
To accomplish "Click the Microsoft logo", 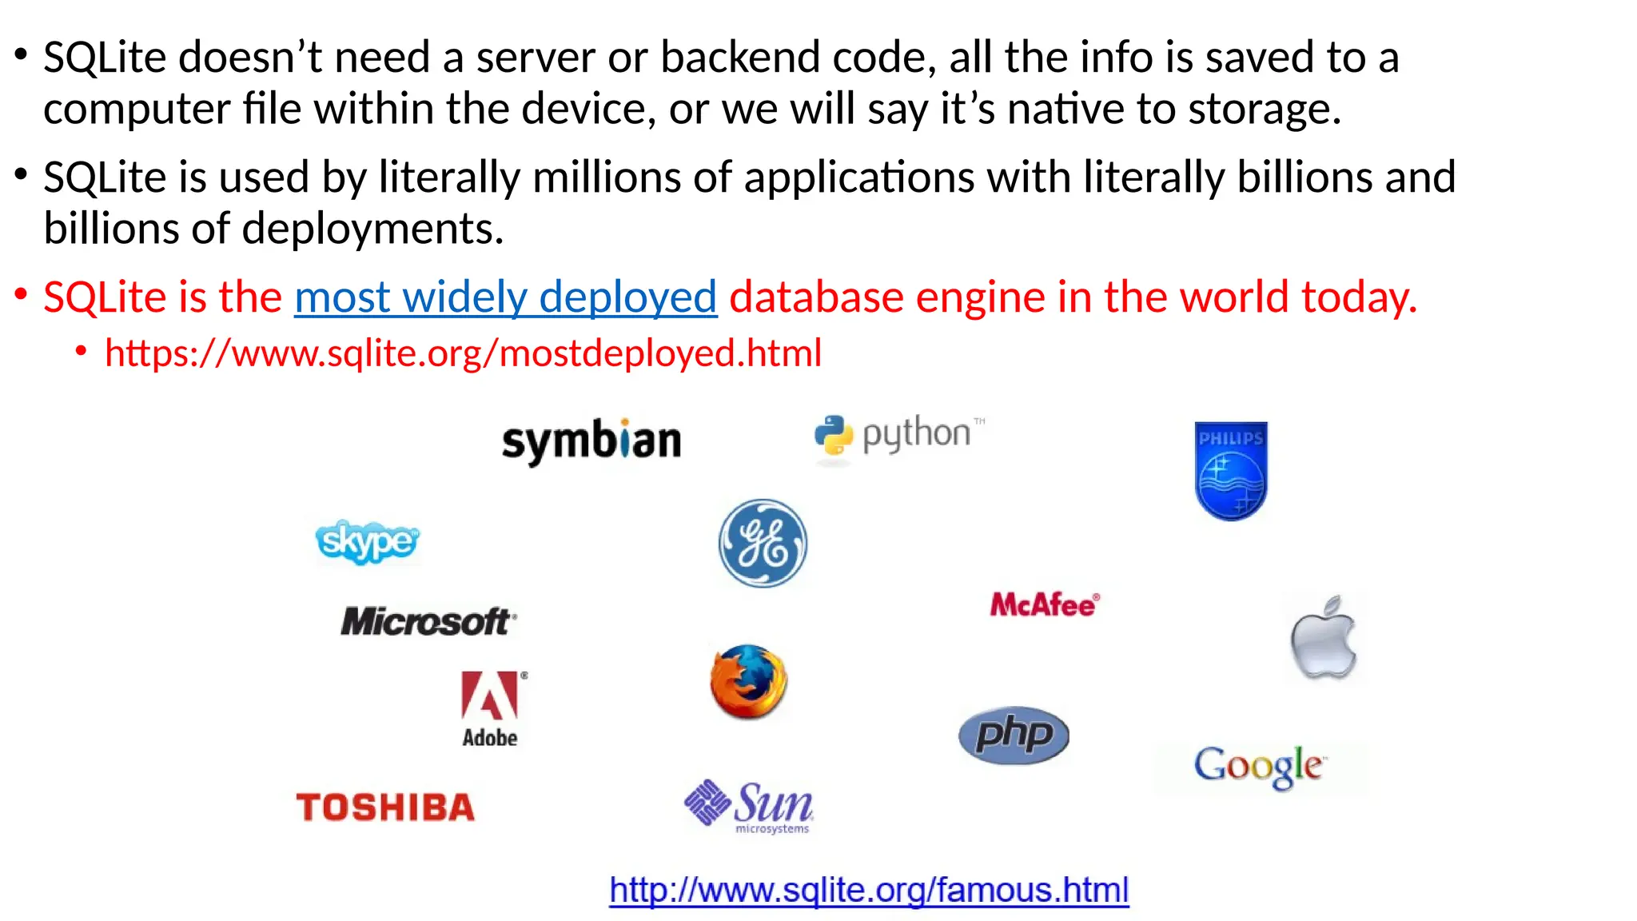I will [429, 621].
